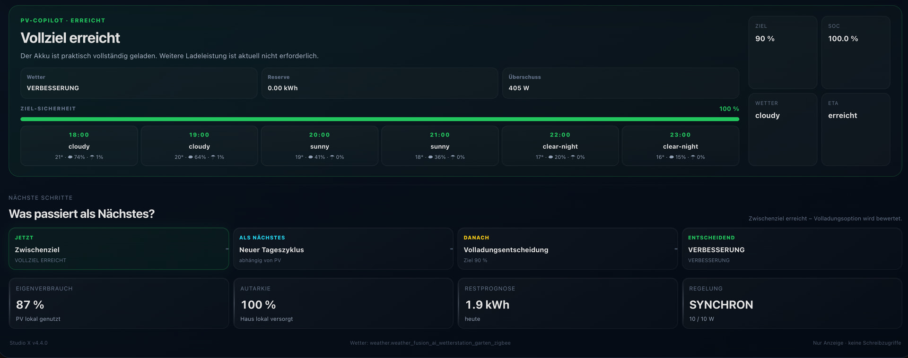908x358 pixels.
Task: Click the green Ziel-Sicherheit progress bar
Action: (x=380, y=119)
